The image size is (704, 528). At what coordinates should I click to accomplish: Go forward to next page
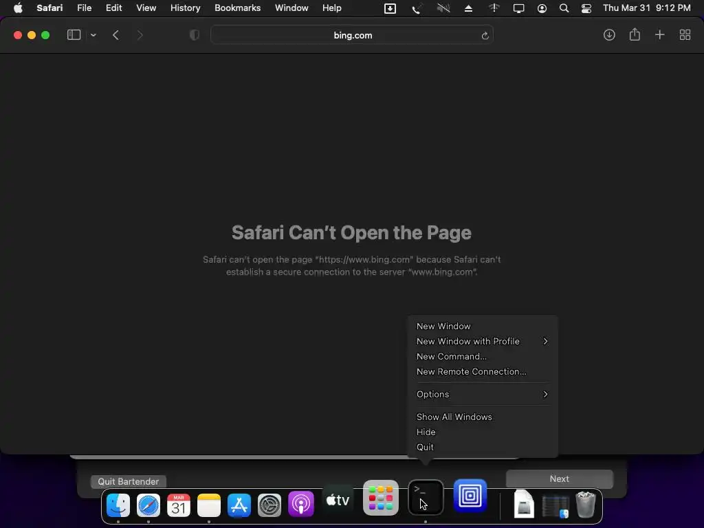(x=140, y=35)
